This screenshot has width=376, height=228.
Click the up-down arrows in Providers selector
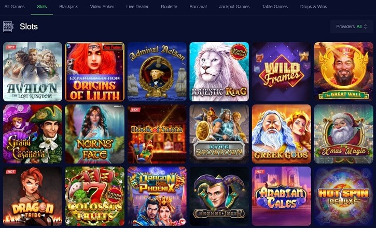pos(365,26)
